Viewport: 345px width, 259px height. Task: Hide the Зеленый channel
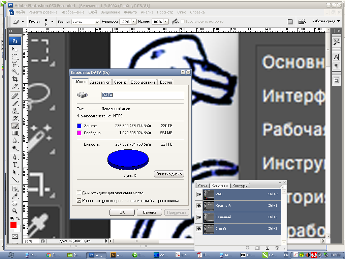pos(199,218)
